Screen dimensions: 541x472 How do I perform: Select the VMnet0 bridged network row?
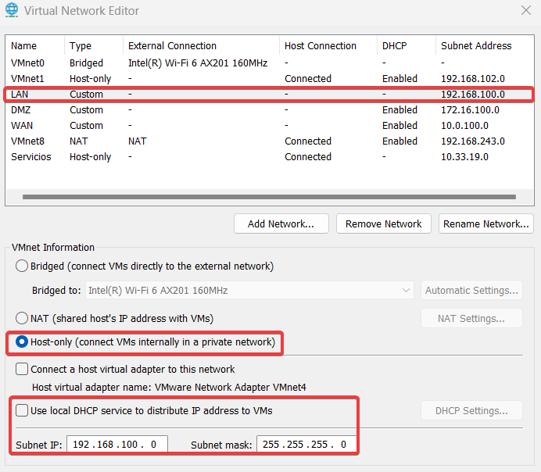tap(27, 63)
